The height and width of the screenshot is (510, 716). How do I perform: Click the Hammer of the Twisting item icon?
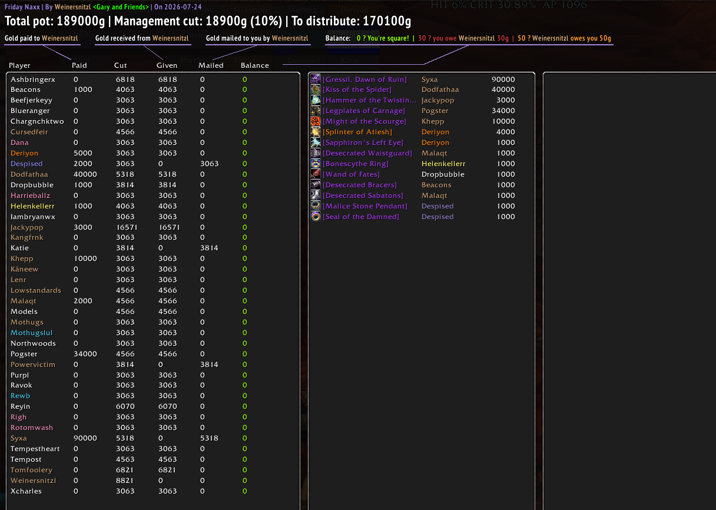316,100
